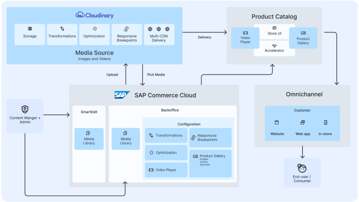Select the Storage icon in Media Source
The width and height of the screenshot is (359, 202).
[30, 29]
